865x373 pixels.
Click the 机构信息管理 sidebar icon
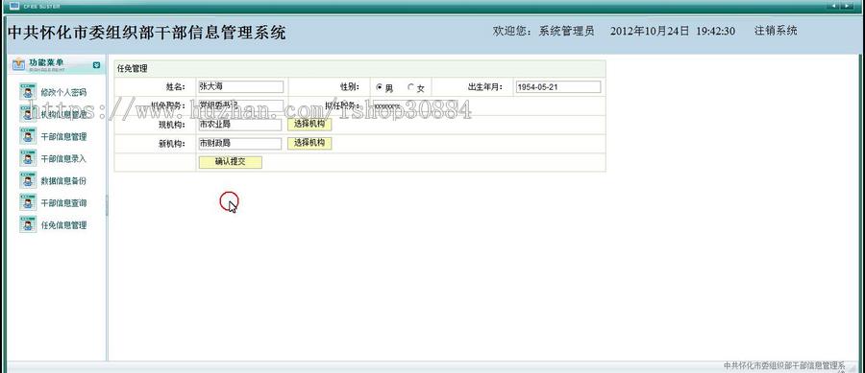click(x=28, y=114)
